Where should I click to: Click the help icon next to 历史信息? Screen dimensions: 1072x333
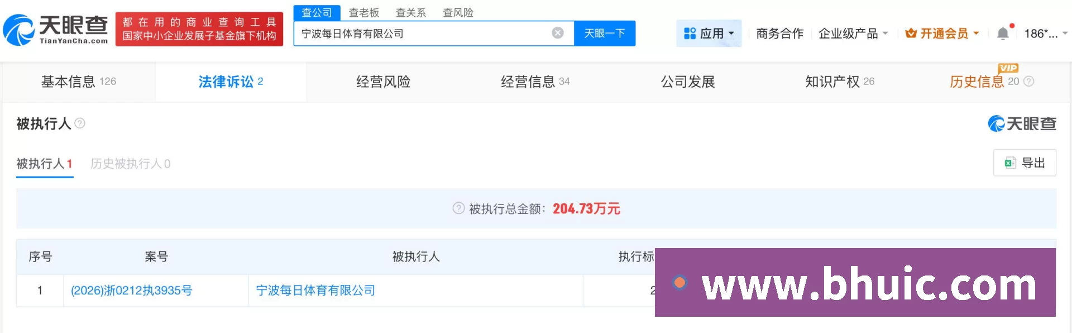coord(1029,82)
